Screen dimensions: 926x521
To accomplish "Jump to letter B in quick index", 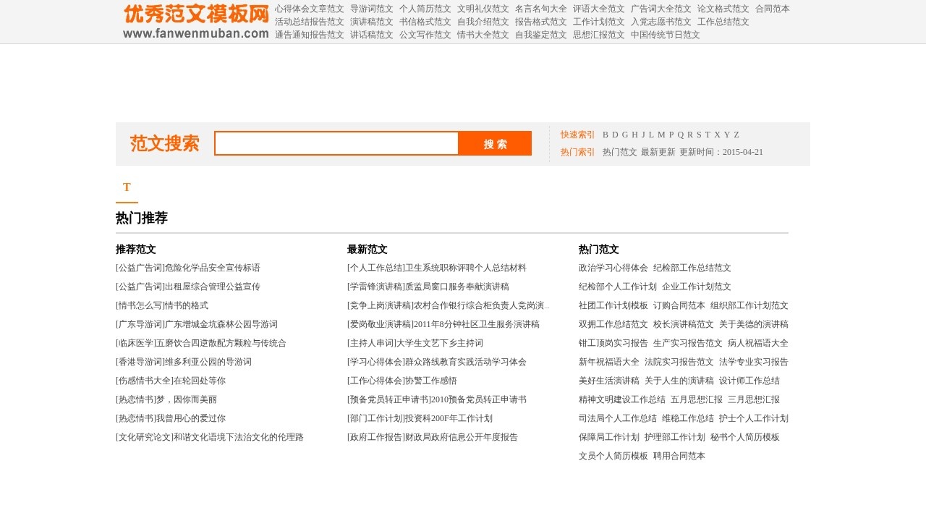I will pos(606,135).
